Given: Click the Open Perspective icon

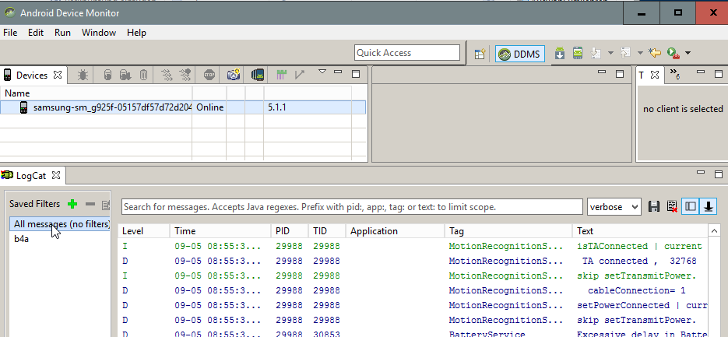Looking at the screenshot, I should point(480,54).
